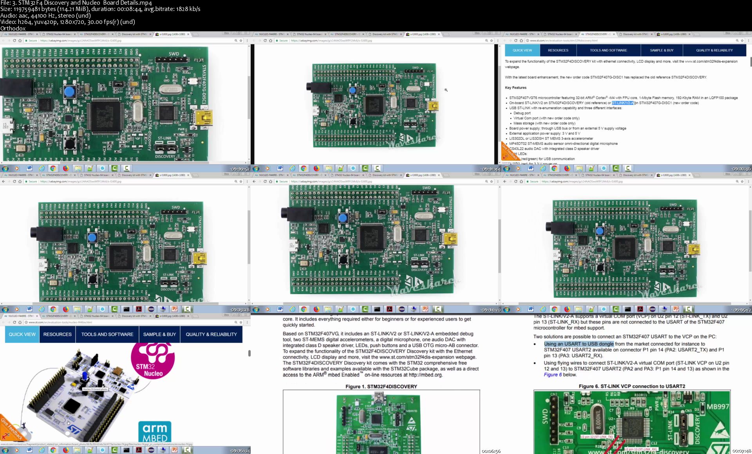Select TOOLS AND SOFTWARE in the 00:06:04 frame
The image size is (752, 454).
(x=107, y=334)
